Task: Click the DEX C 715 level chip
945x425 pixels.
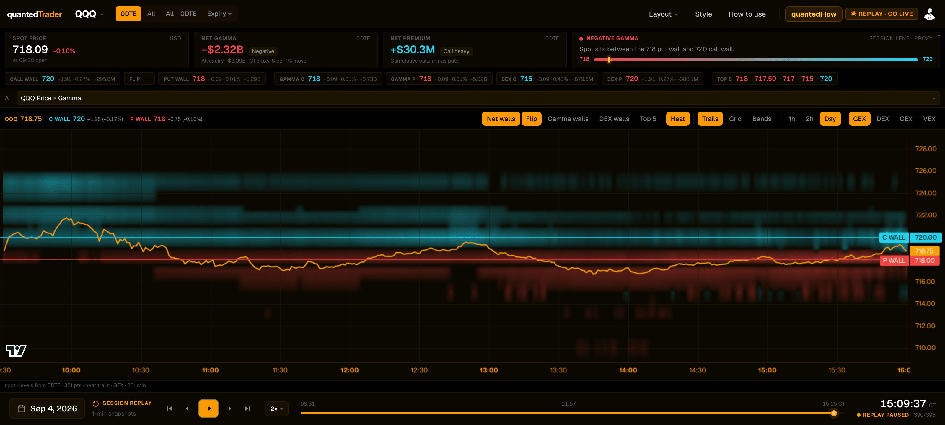Action: click(547, 79)
